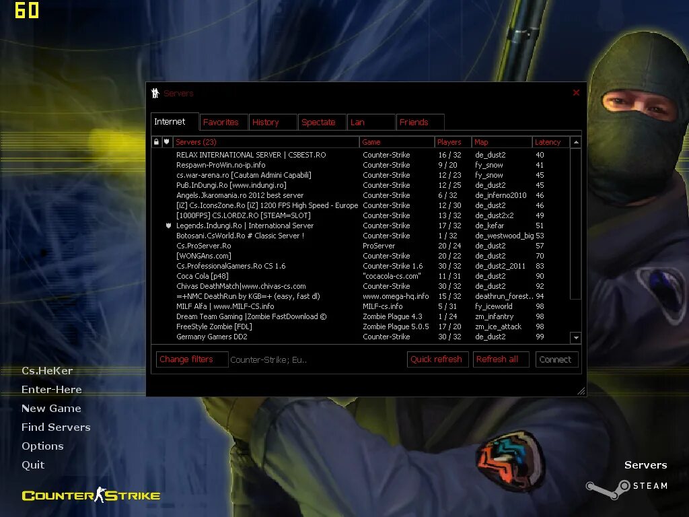The width and height of the screenshot is (689, 517).
Task: Select Botosani.CsWorld.Ro Classic Server
Action: coord(361,236)
